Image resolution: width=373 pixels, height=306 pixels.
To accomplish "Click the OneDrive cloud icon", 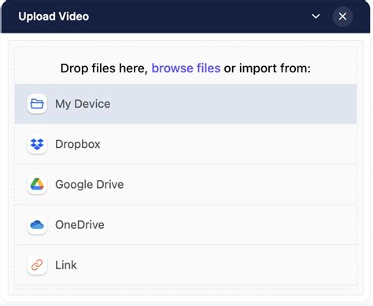I will click(37, 225).
